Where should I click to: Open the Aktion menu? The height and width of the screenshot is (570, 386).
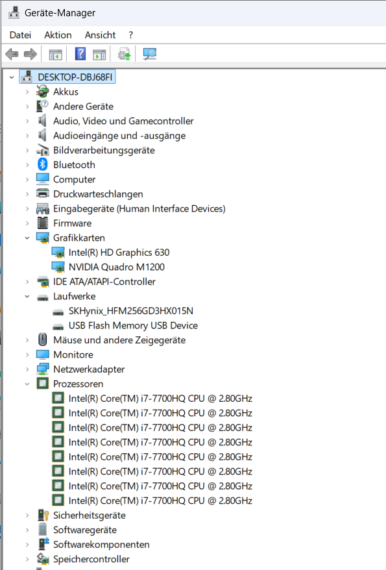tap(58, 35)
